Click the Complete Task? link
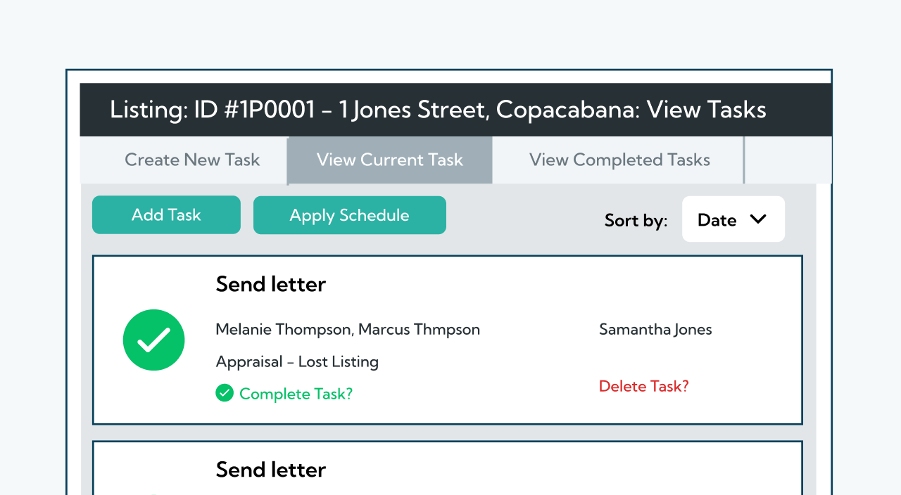The width and height of the screenshot is (901, 495). (296, 394)
